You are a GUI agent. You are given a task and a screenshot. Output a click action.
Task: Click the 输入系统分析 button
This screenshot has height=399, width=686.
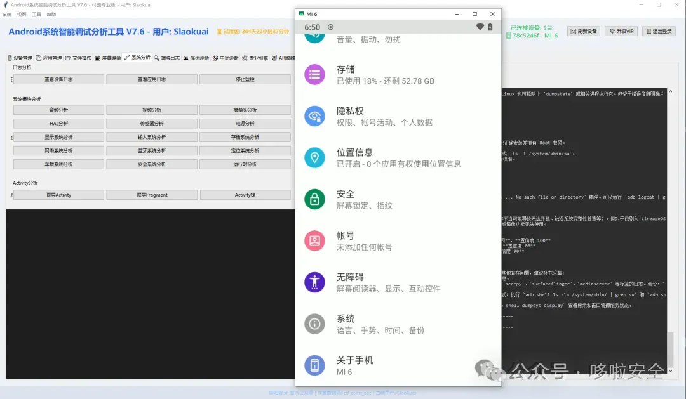point(152,137)
